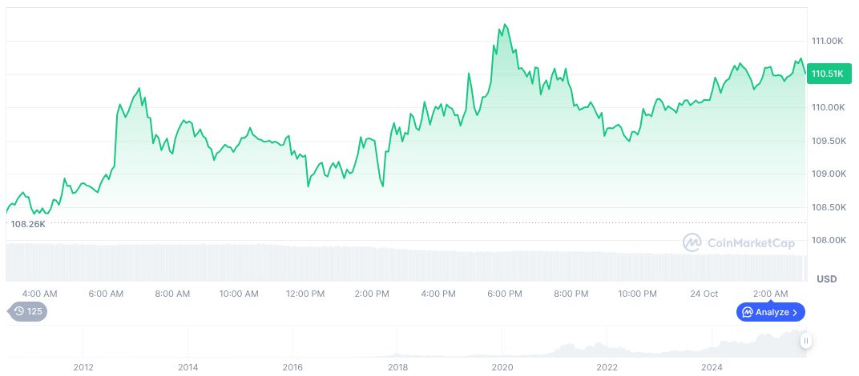Click the range slider handle at the timeline's right end
Image resolution: width=859 pixels, height=376 pixels.
tap(806, 342)
